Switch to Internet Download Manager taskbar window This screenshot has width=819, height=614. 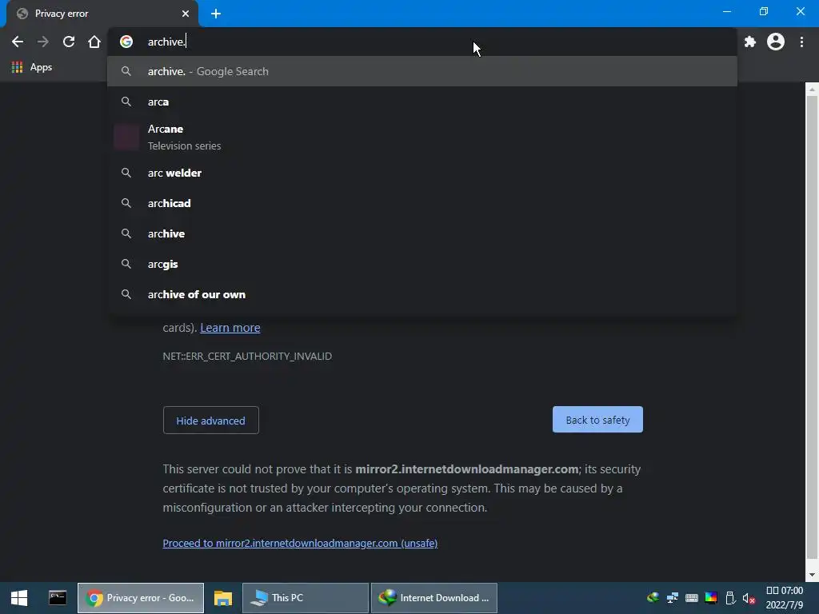point(433,598)
